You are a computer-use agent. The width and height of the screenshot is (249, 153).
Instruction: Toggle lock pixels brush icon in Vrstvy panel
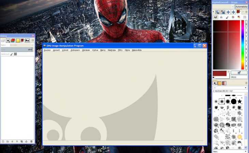[12, 54]
